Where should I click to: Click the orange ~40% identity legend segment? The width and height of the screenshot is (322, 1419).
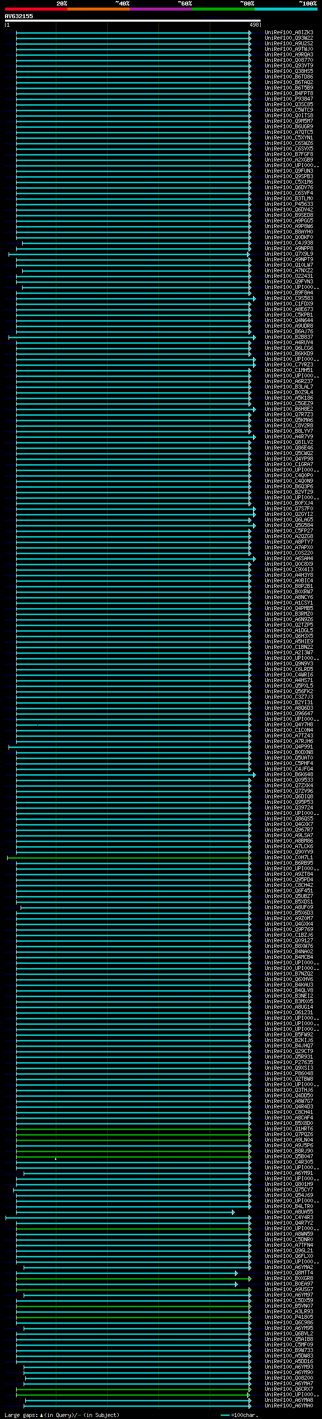pyautogui.click(x=99, y=9)
